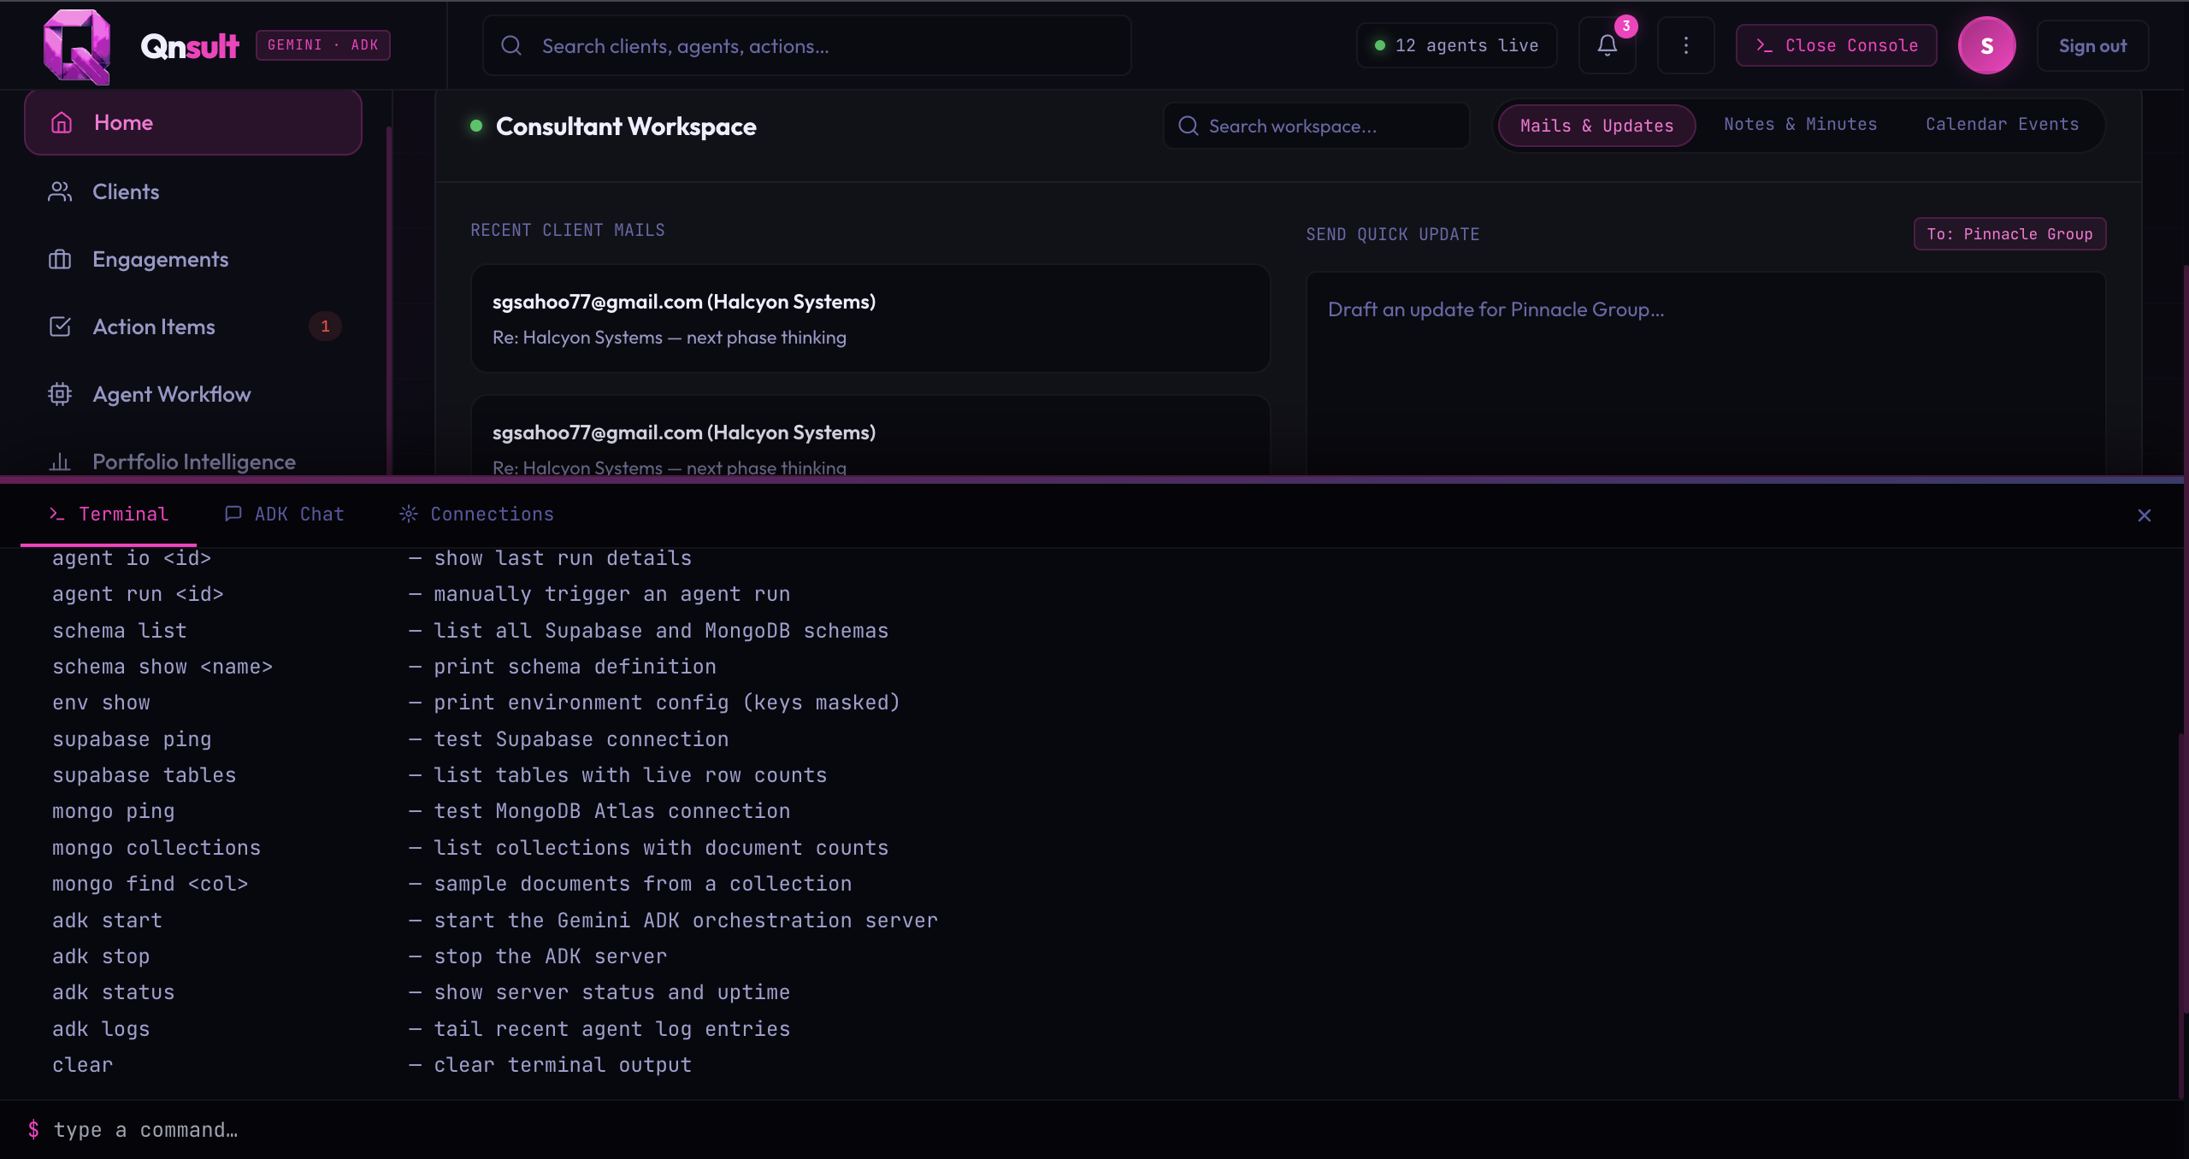Image resolution: width=2189 pixels, height=1159 pixels.
Task: Click the 'adk start' command text
Action: click(x=107, y=921)
